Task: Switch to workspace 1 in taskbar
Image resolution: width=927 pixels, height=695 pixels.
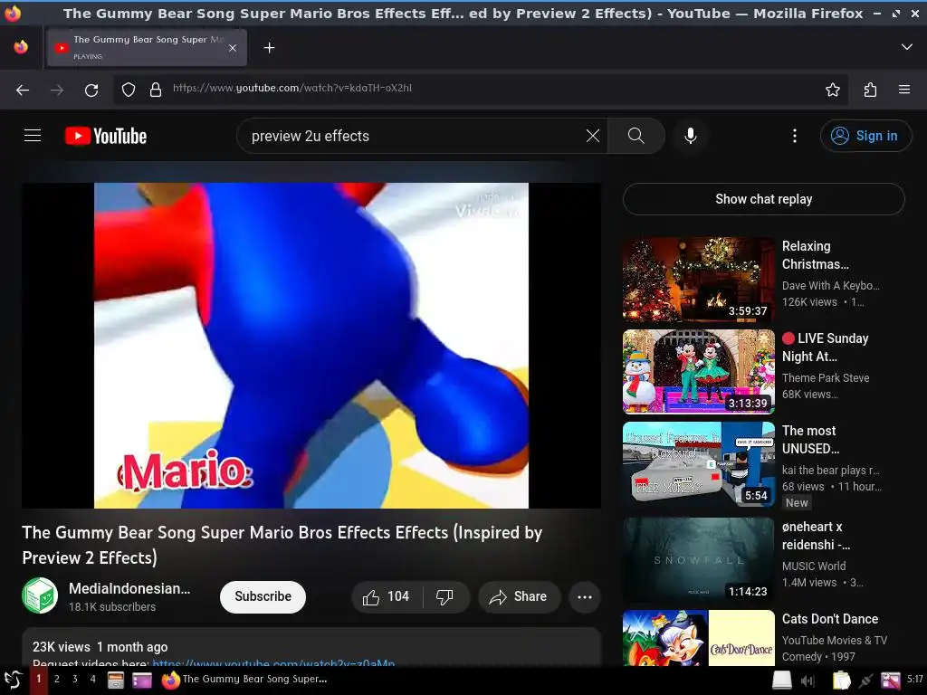Action: click(38, 679)
